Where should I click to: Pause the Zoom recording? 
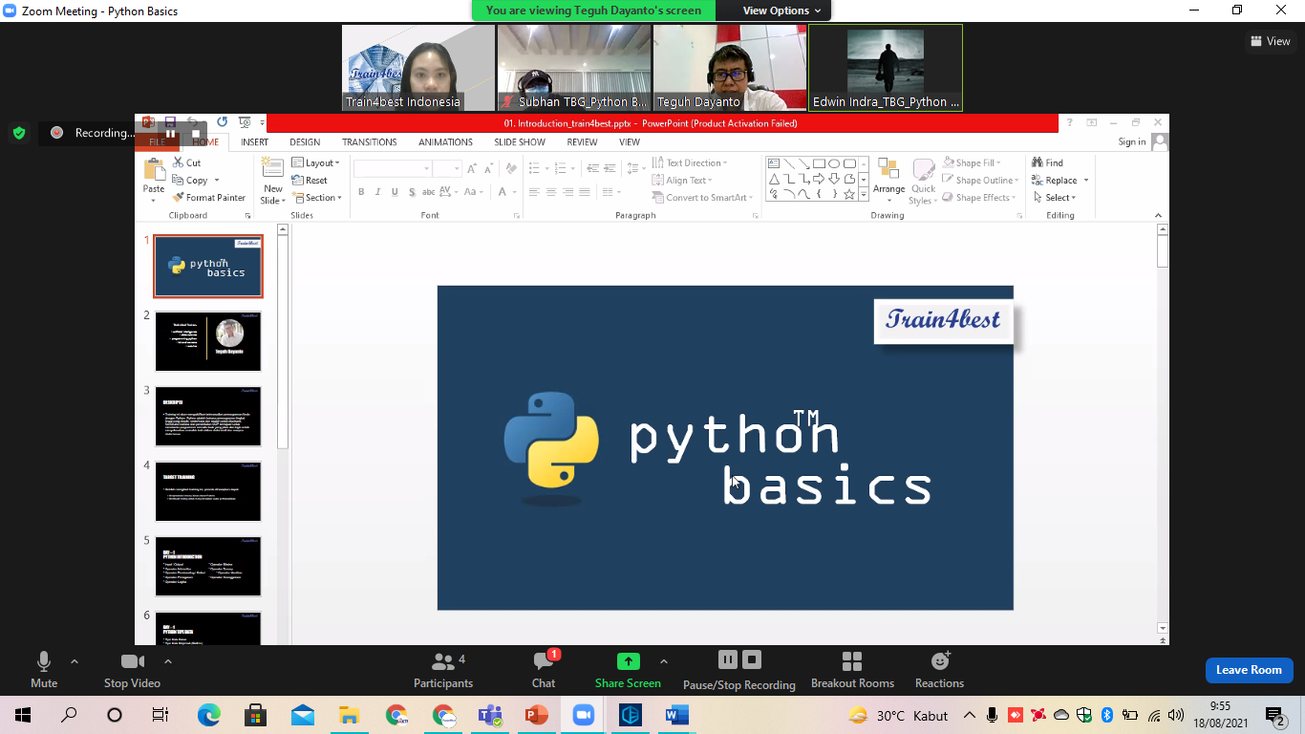pyautogui.click(x=727, y=659)
